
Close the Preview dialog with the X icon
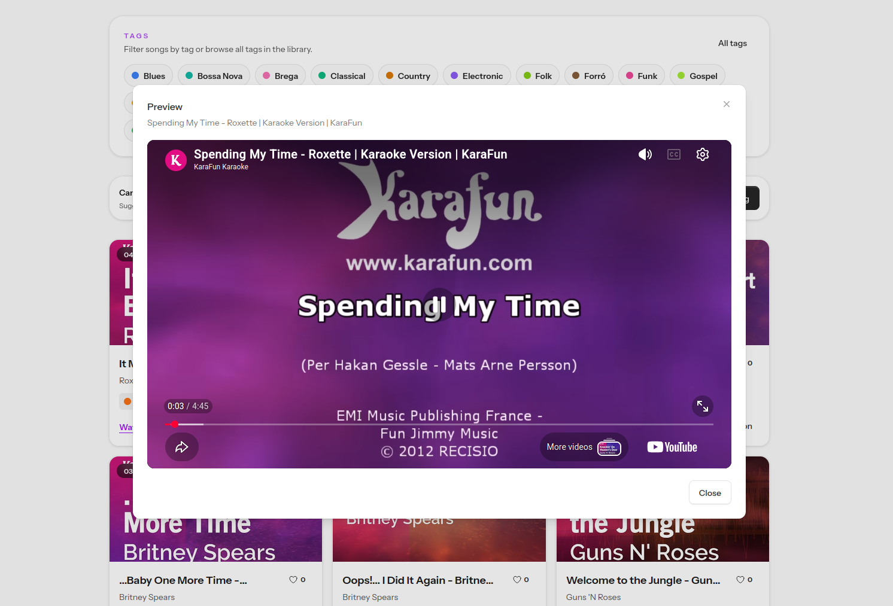[727, 104]
